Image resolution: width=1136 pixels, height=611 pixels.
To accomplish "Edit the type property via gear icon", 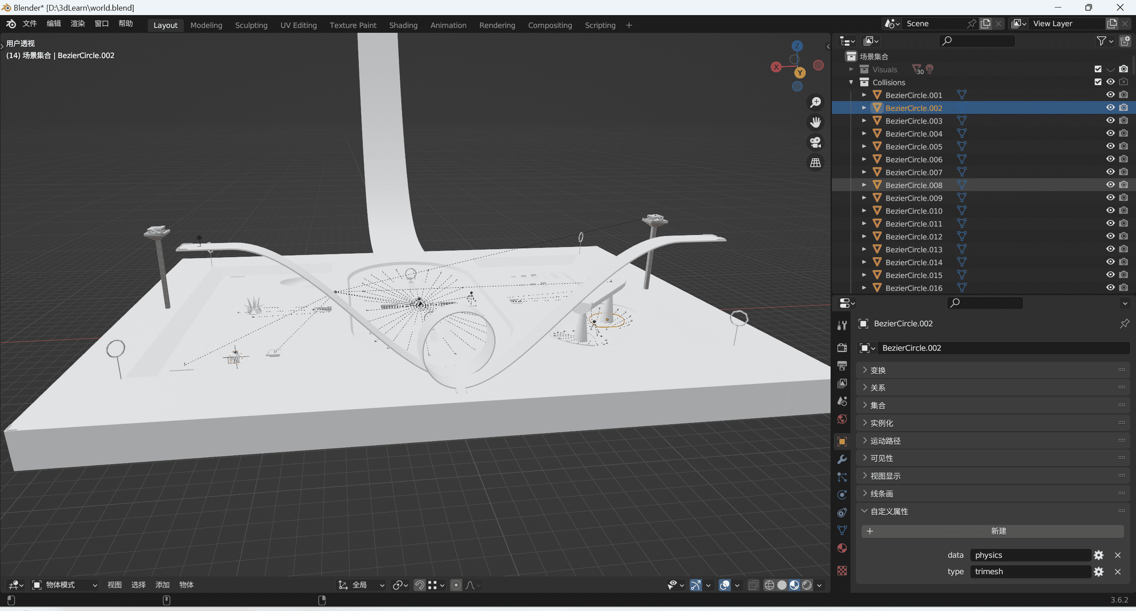I will 1099,572.
